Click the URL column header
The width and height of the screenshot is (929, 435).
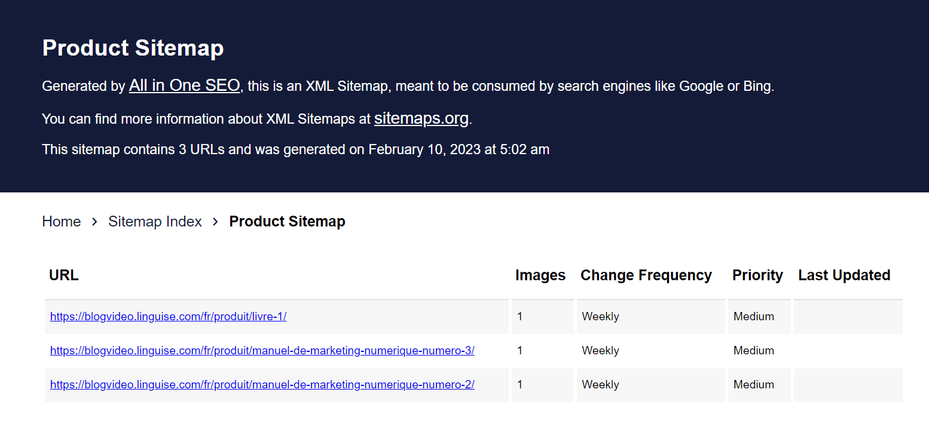(64, 275)
